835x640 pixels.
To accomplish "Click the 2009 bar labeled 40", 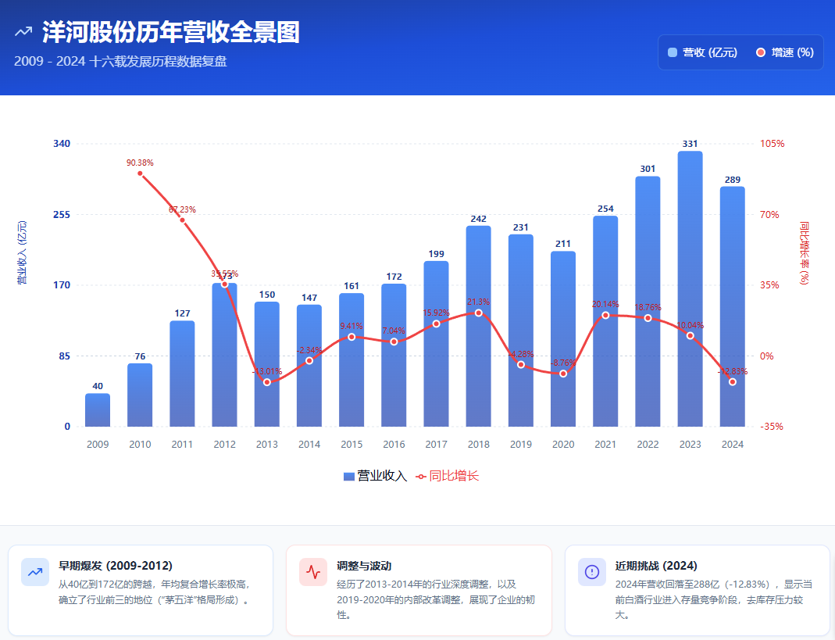I will coord(98,410).
